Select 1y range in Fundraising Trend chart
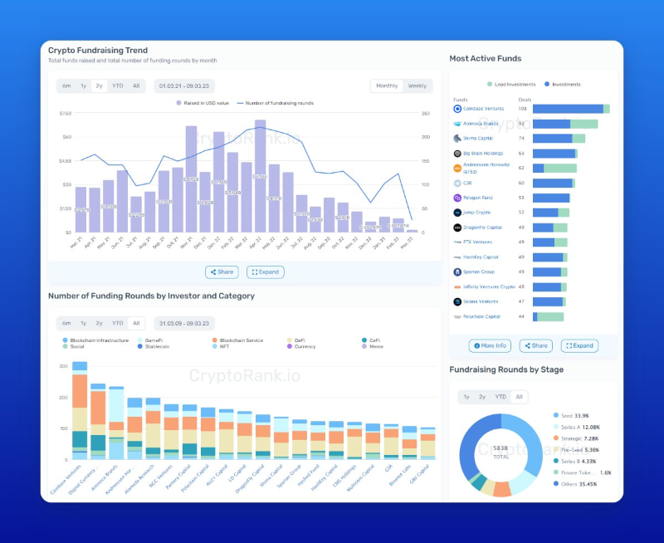The height and width of the screenshot is (543, 664). (x=84, y=86)
